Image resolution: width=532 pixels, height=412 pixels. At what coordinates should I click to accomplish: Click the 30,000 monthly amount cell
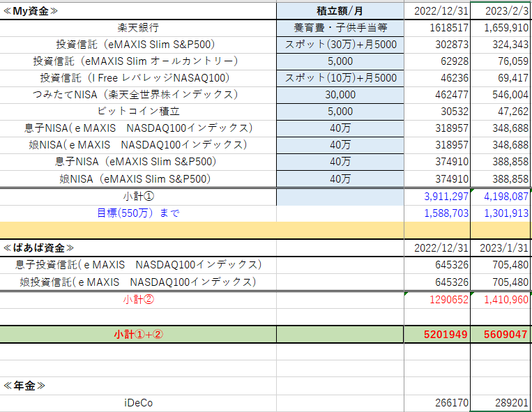point(340,95)
